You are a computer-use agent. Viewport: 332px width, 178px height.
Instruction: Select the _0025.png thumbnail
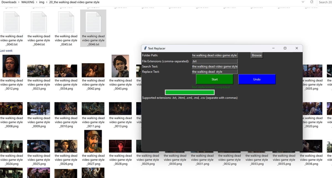[x=39, y=146]
